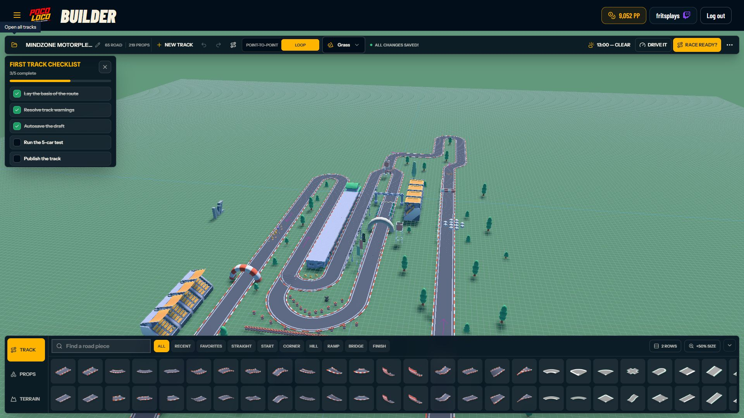
Task: Click the redo arrow icon
Action: (219, 45)
